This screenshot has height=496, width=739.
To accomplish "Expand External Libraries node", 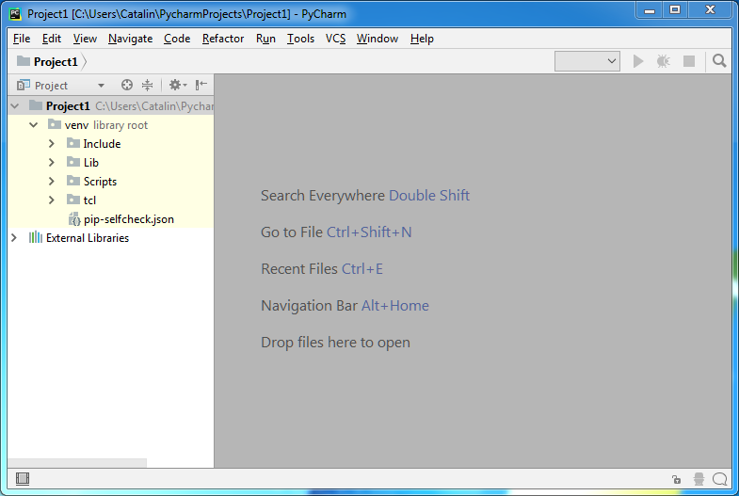I will (14, 238).
